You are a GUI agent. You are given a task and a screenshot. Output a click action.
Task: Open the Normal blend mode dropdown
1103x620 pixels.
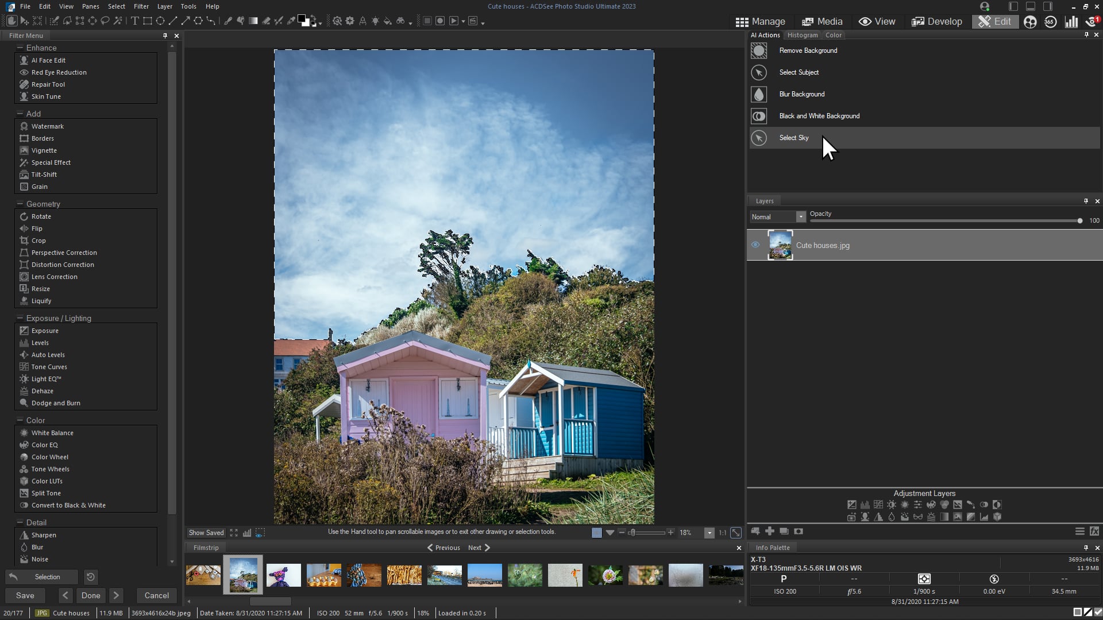point(801,216)
